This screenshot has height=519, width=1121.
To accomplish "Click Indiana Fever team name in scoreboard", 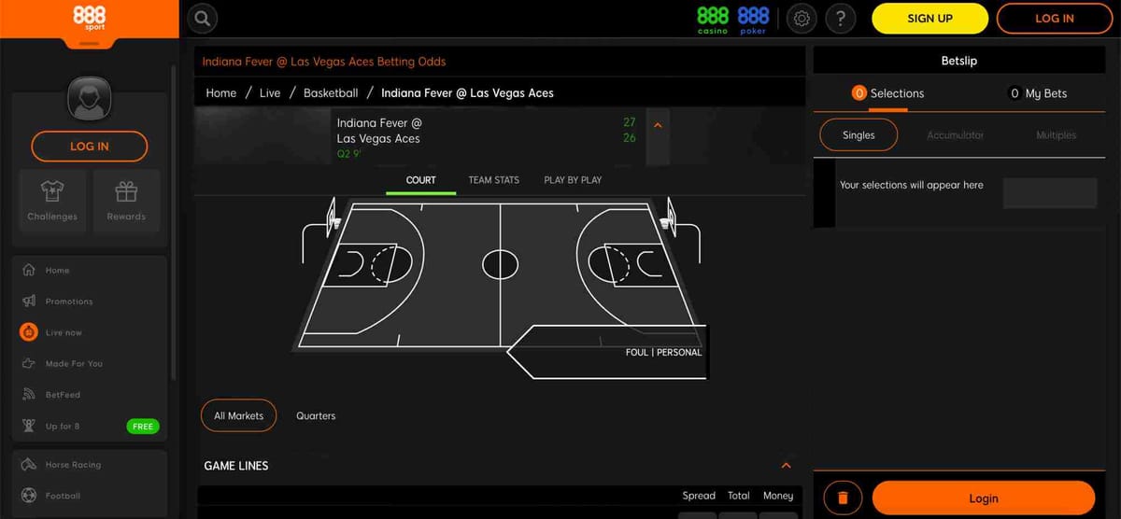I will 380,122.
